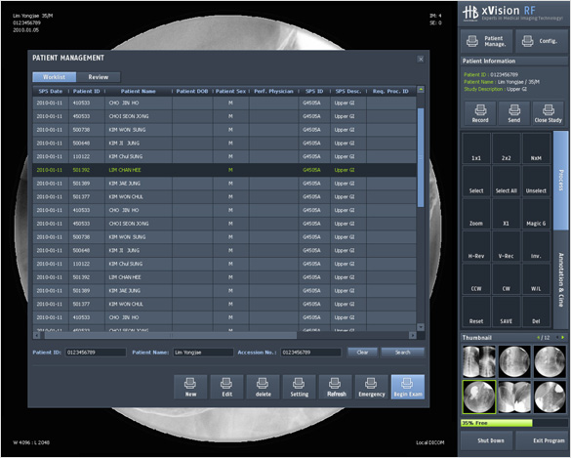571x458 pixels.
Task: Select LIM CHAN HEE highlighted row
Action: [x=224, y=170]
